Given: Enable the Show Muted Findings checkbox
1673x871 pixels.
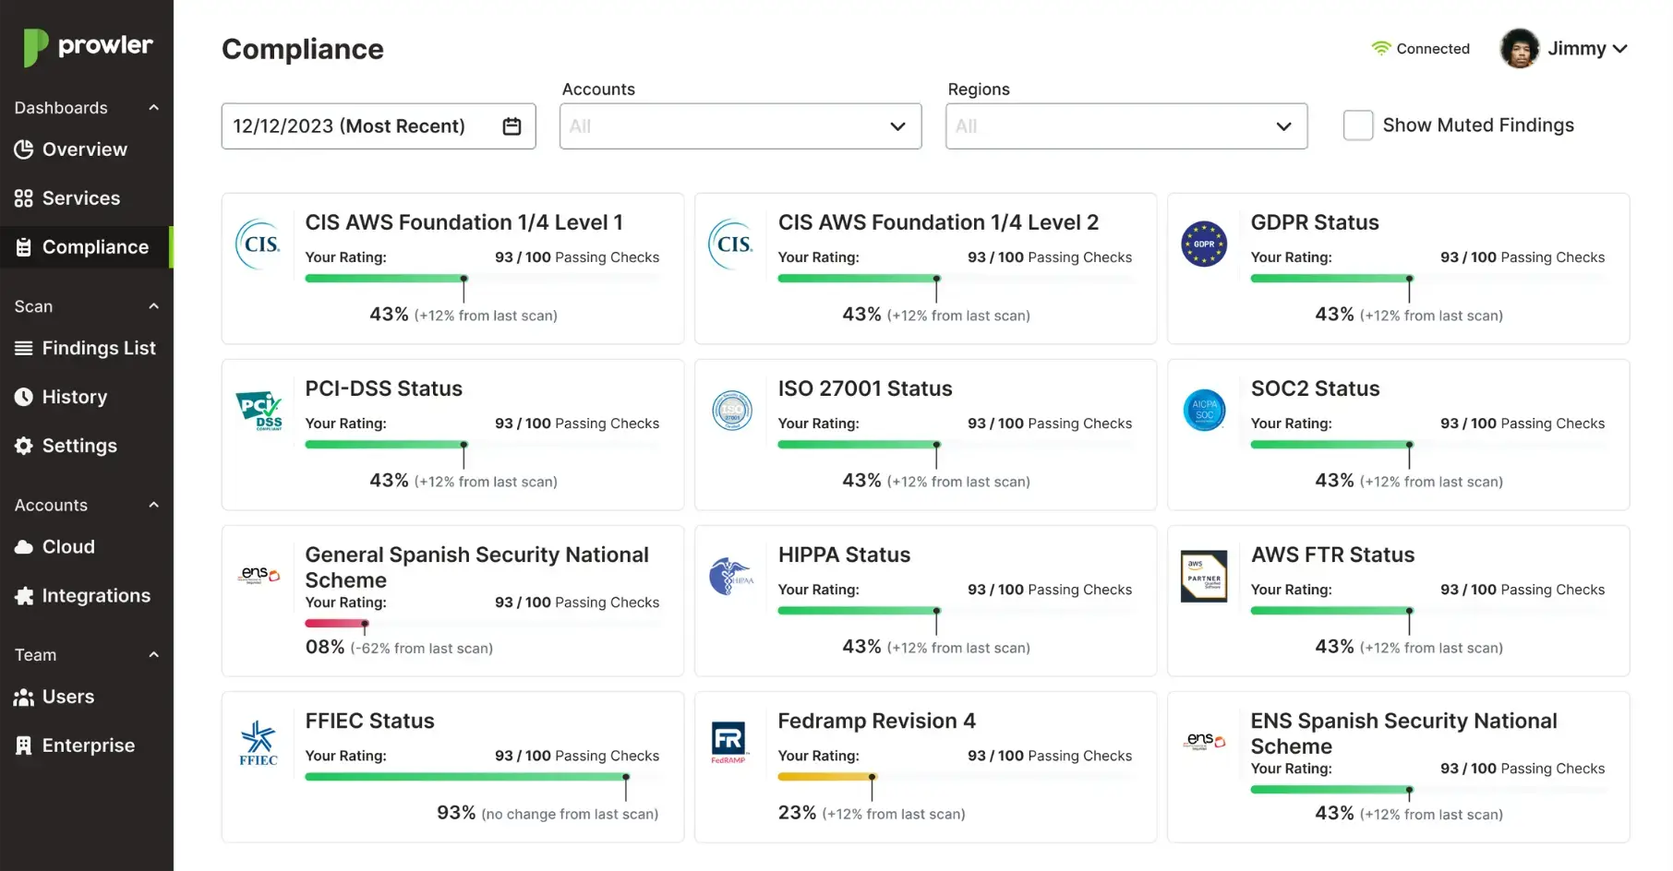Looking at the screenshot, I should tap(1358, 125).
